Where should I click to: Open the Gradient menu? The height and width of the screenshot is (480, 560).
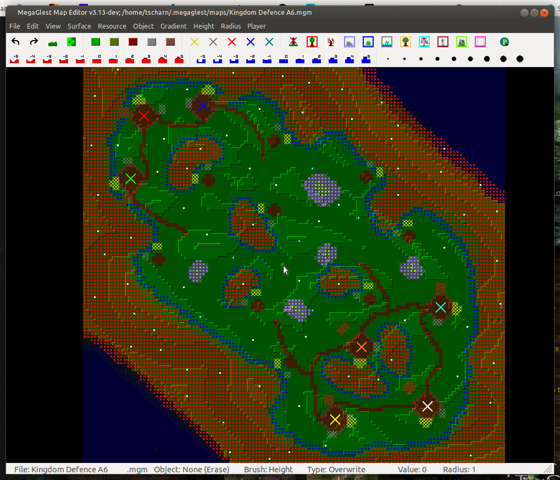174,26
